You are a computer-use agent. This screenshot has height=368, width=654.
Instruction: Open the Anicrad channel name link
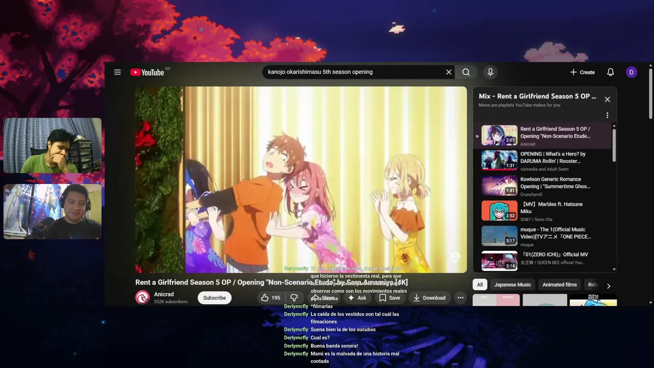point(164,294)
